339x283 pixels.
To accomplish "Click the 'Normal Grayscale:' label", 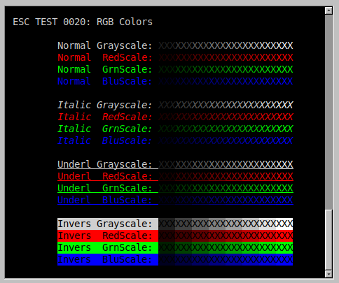I will pyautogui.click(x=105, y=46).
